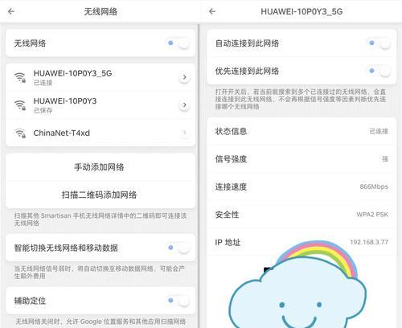Open details chevron for HUAWEI-10P0Y3_5G

pos(184,77)
